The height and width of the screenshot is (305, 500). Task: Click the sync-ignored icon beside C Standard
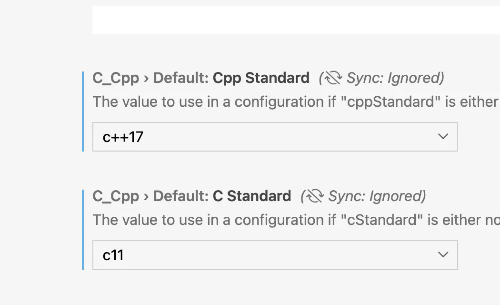pos(315,196)
